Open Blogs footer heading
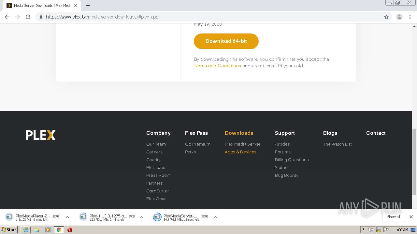The image size is (417, 234). pos(330,133)
